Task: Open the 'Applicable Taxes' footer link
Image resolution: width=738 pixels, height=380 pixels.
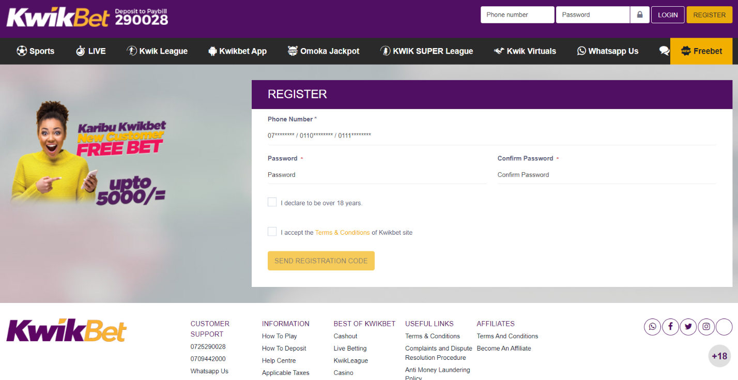Action: click(x=286, y=373)
